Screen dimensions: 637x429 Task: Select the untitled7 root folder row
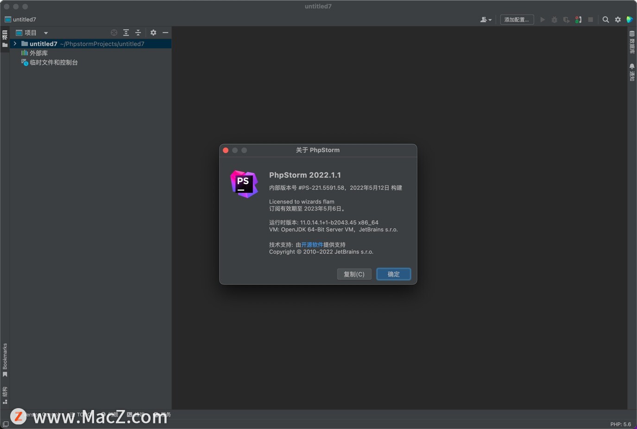click(91, 44)
